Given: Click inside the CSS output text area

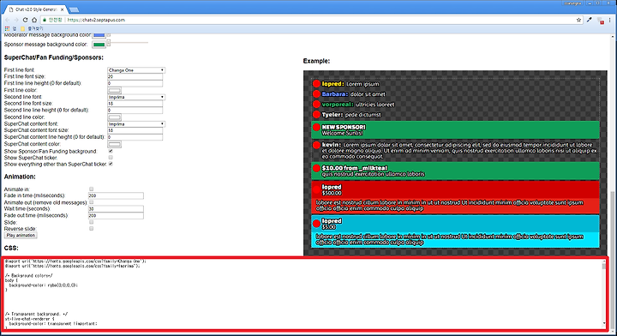Looking at the screenshot, I should click(303, 294).
